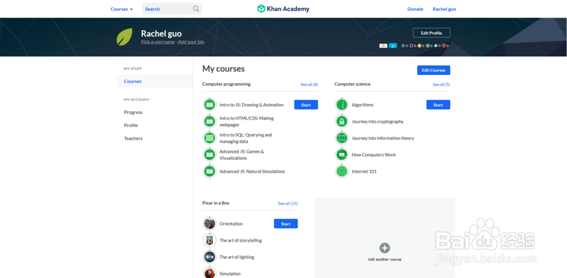Open Intro to JS: Drawing & Animation title

pyautogui.click(x=252, y=105)
